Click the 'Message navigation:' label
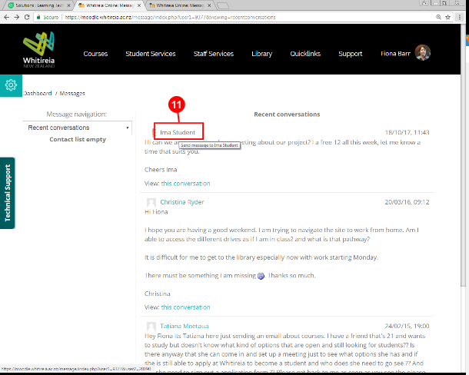Screen dimensions: 469x375 77,114
